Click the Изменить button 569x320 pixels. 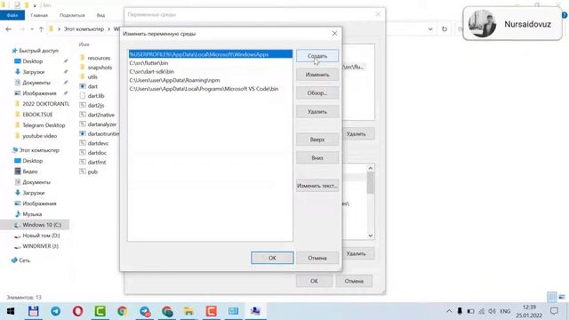point(317,75)
